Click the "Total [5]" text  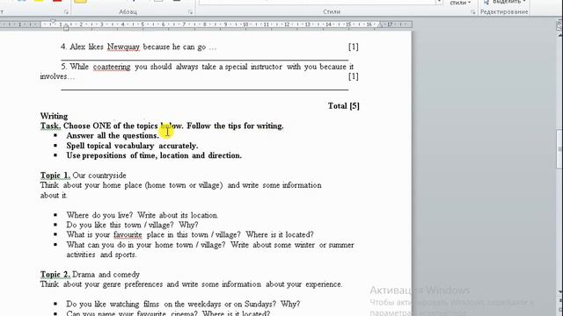pyautogui.click(x=344, y=105)
